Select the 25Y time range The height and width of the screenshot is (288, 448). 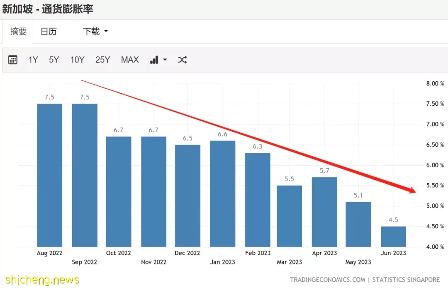[x=102, y=60]
